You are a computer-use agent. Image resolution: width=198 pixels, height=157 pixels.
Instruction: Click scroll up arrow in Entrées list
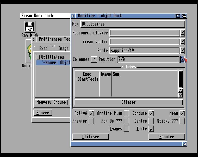(181, 90)
